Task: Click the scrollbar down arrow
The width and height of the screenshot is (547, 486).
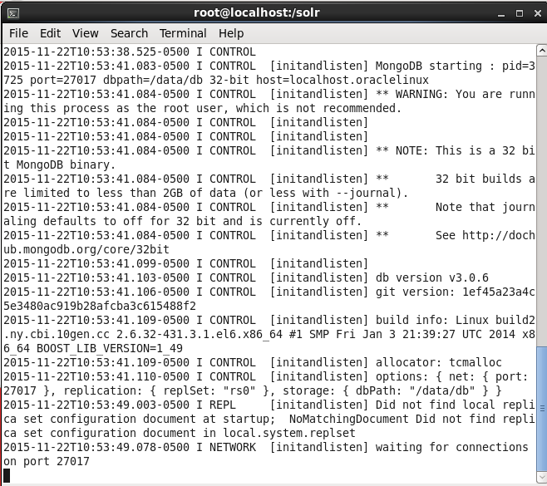Action: [541, 477]
